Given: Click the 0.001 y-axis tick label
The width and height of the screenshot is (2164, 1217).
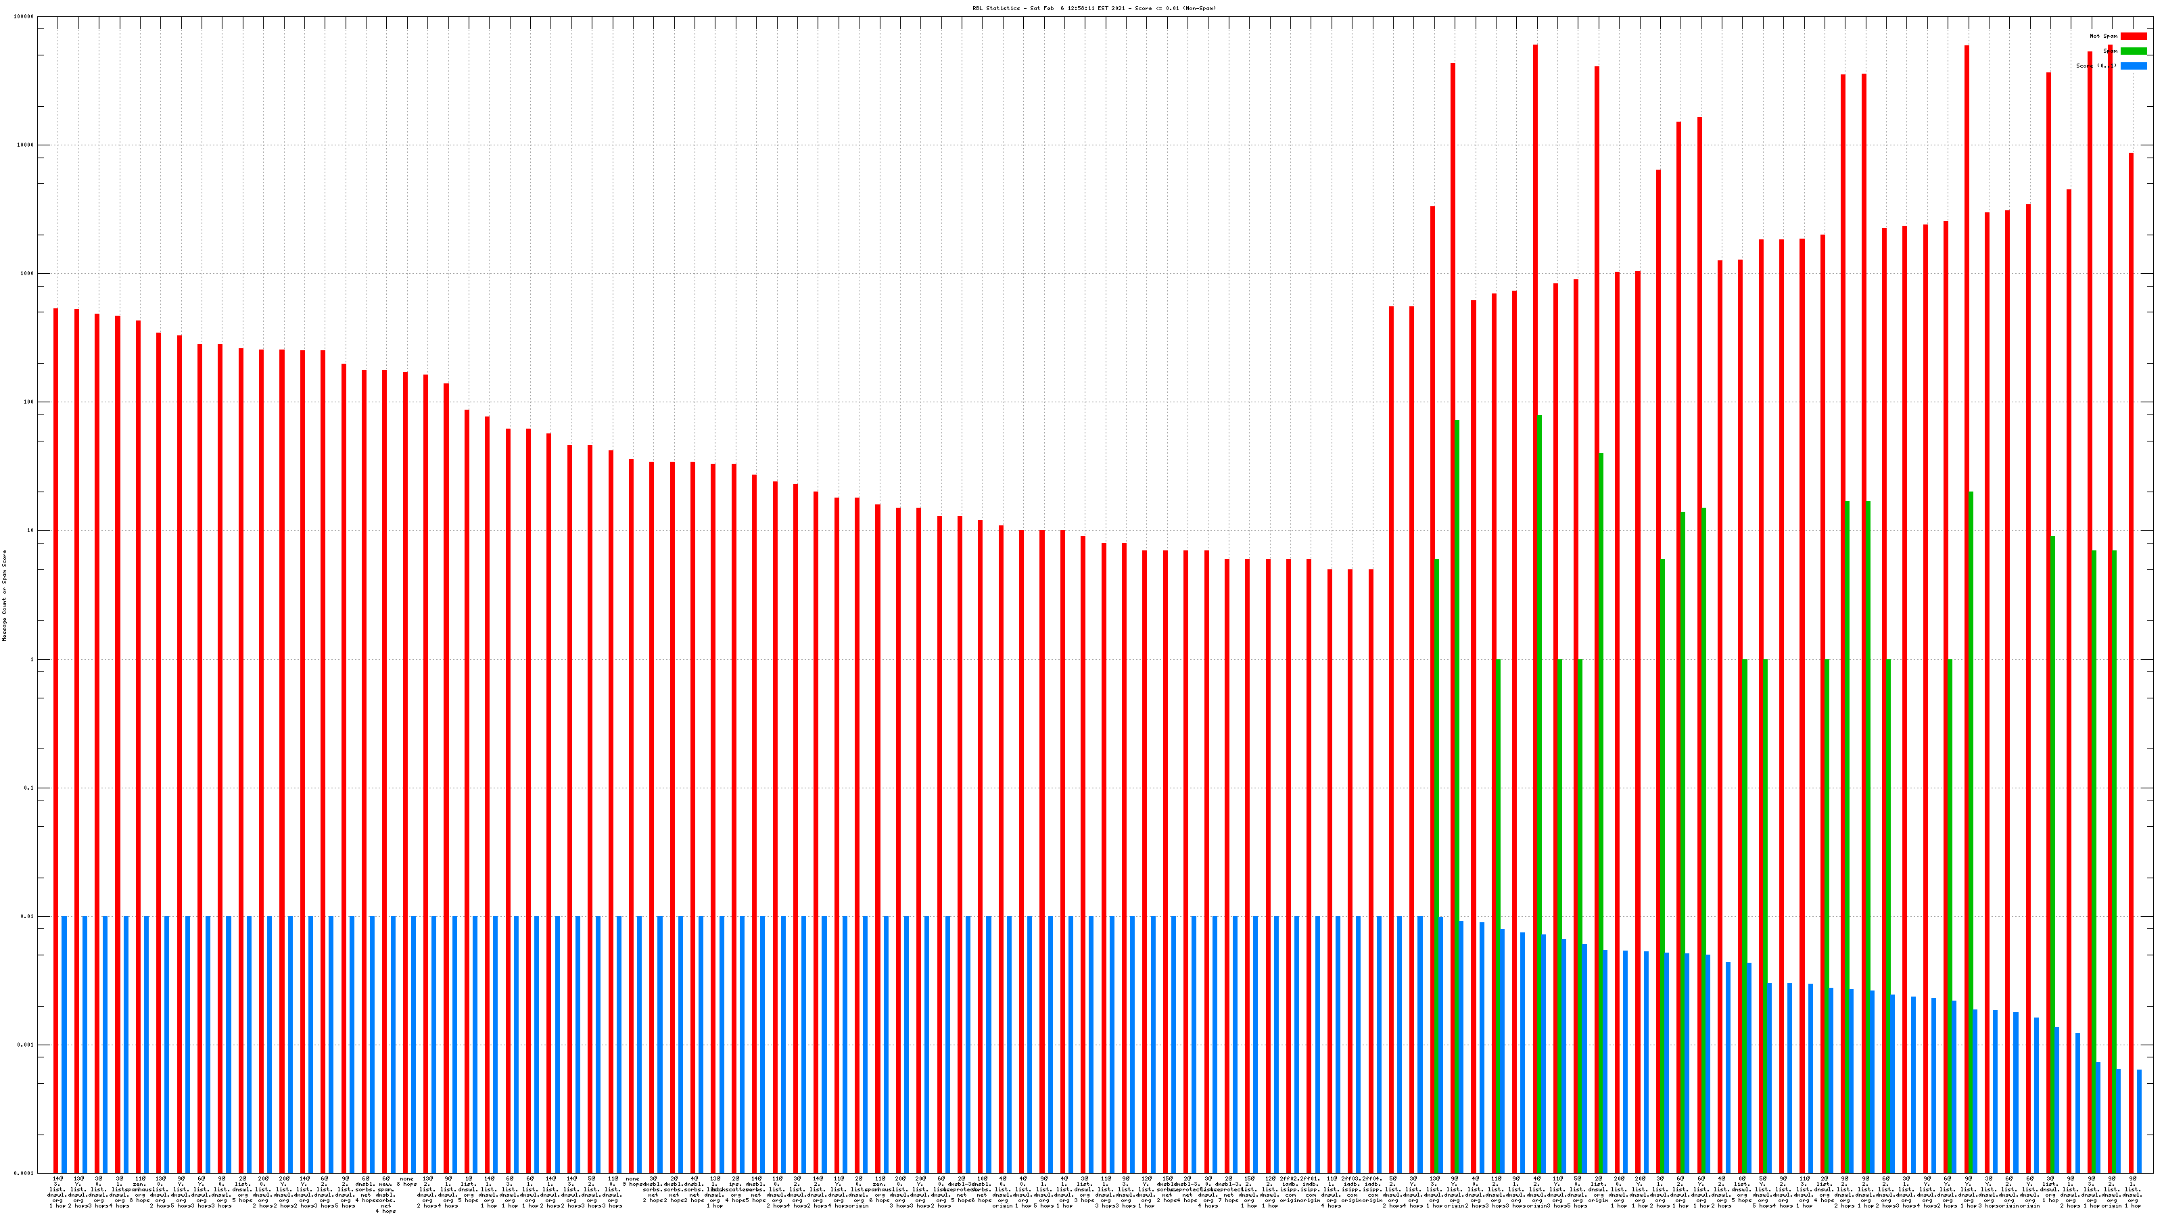Looking at the screenshot, I should pos(26,1046).
